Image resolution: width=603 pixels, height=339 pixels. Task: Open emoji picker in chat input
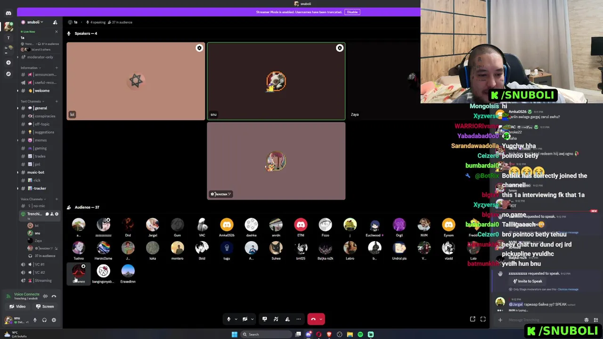587,320
